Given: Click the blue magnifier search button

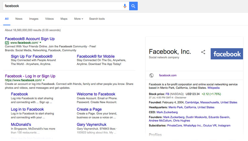Looking at the screenshot, I should [x=133, y=6].
